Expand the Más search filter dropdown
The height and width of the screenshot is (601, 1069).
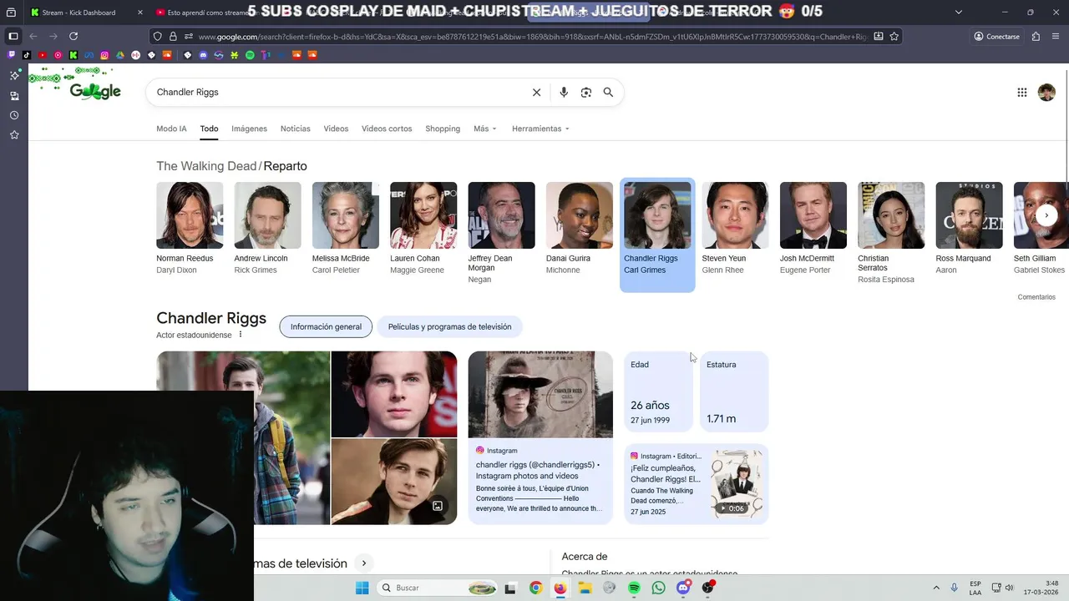tap(485, 129)
